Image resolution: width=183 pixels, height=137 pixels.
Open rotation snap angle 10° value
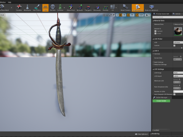[132, 15]
